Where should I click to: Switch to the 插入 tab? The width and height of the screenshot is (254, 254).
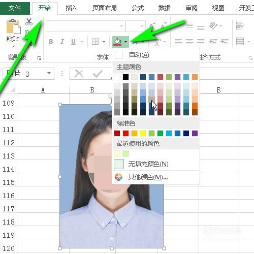pyautogui.click(x=72, y=8)
